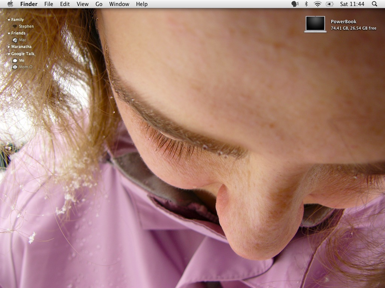Click the status icon beside Mac
Screen dimensions: 385x288
15,40
